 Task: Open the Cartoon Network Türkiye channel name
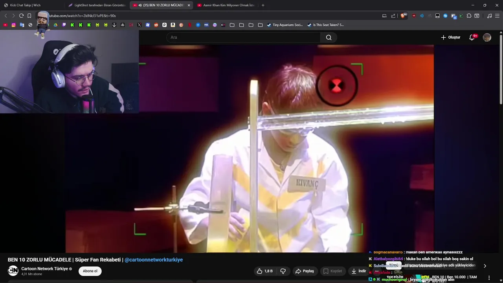point(44,269)
